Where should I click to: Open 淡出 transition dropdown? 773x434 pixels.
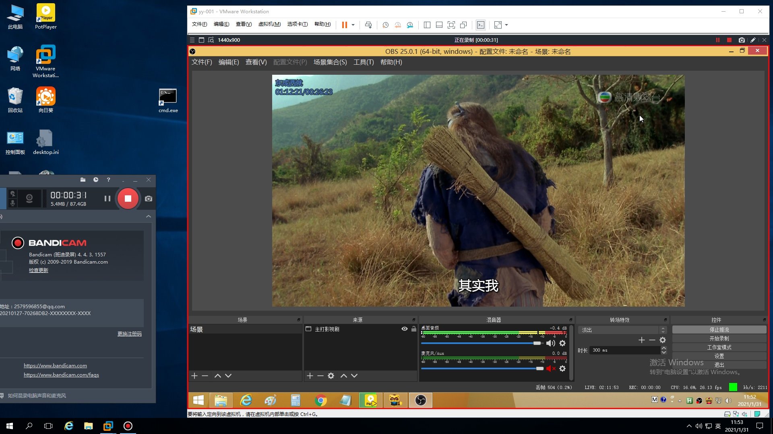click(x=622, y=330)
